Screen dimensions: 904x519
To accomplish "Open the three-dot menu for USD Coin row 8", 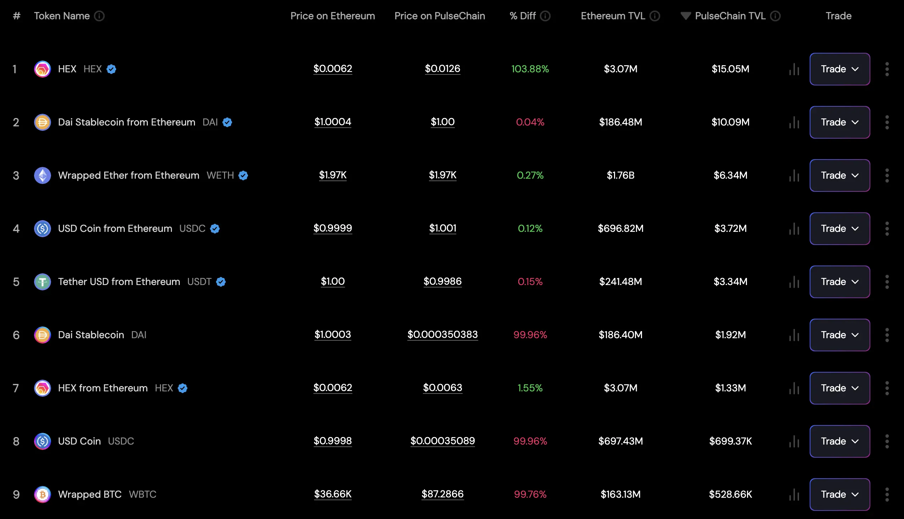I will pos(887,441).
